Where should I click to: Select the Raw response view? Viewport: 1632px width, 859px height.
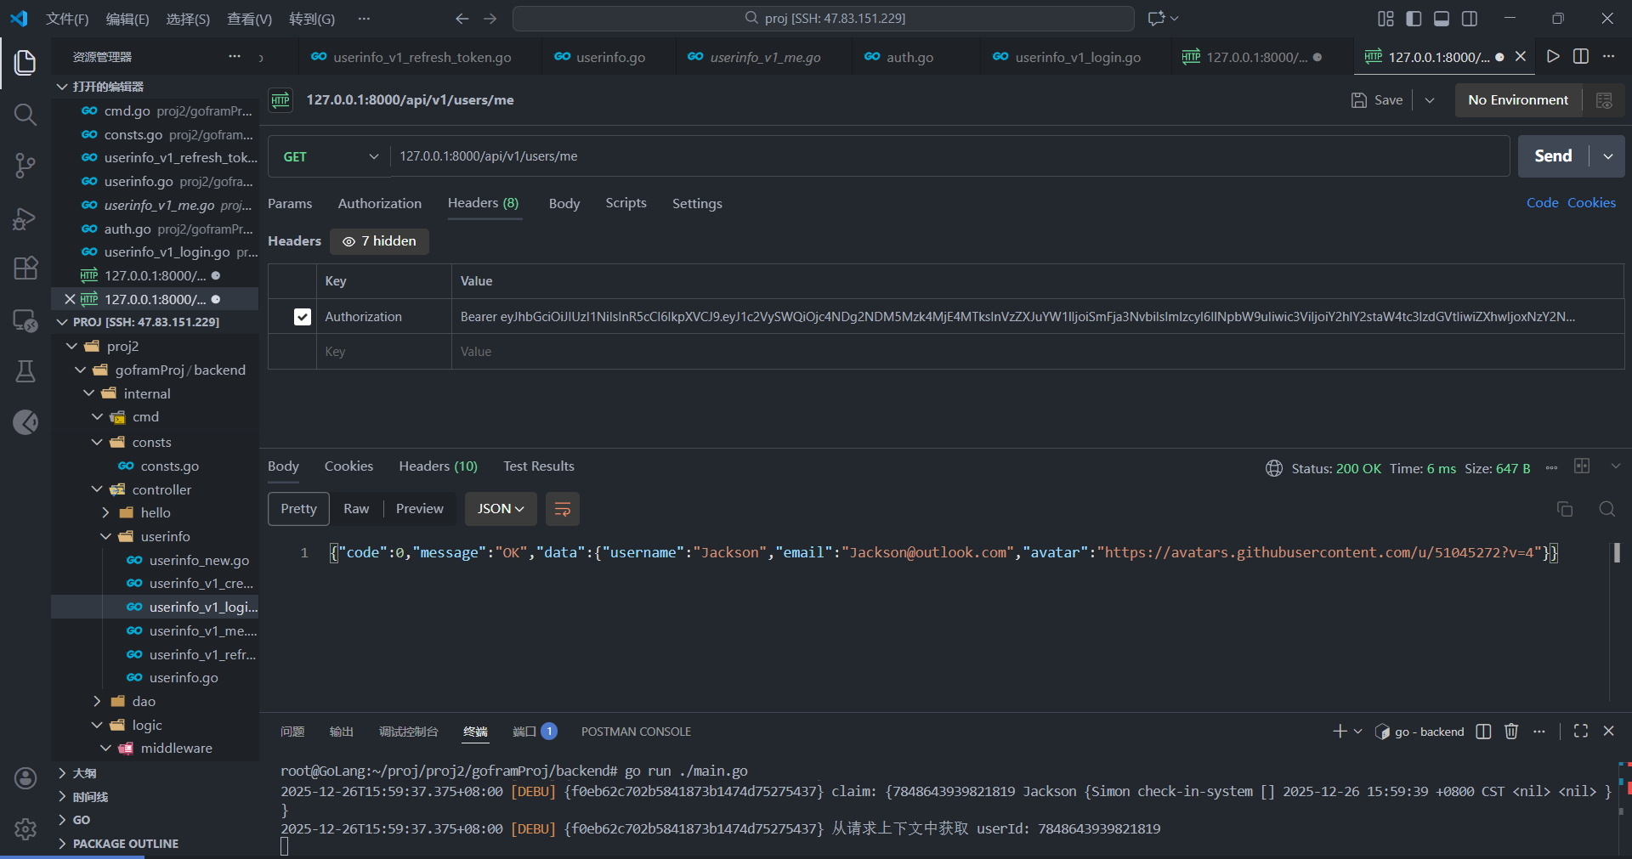(356, 509)
